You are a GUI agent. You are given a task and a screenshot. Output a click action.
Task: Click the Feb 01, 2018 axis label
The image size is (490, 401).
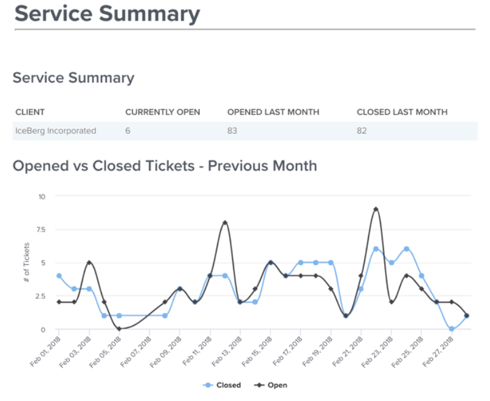coord(46,352)
